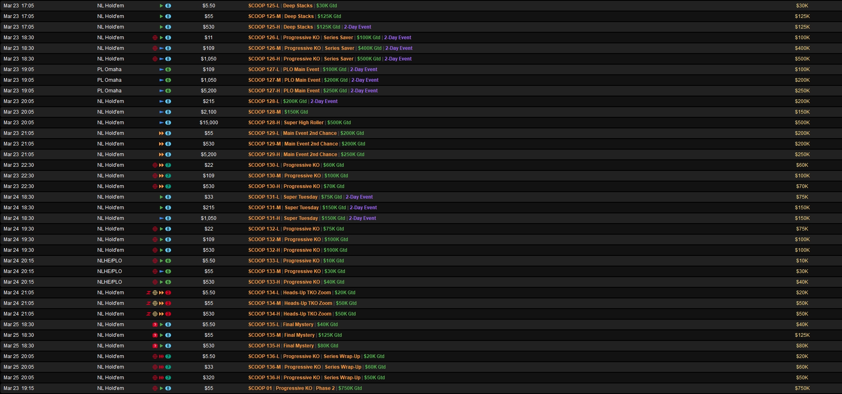842x394 pixels.
Task: Click NLHE/PLO game type on SCOOP 133-M row
Action: coord(110,271)
